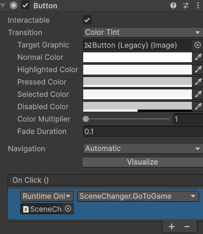203x234 pixels.
Task: Add a new On Click event entry
Action: point(172,227)
